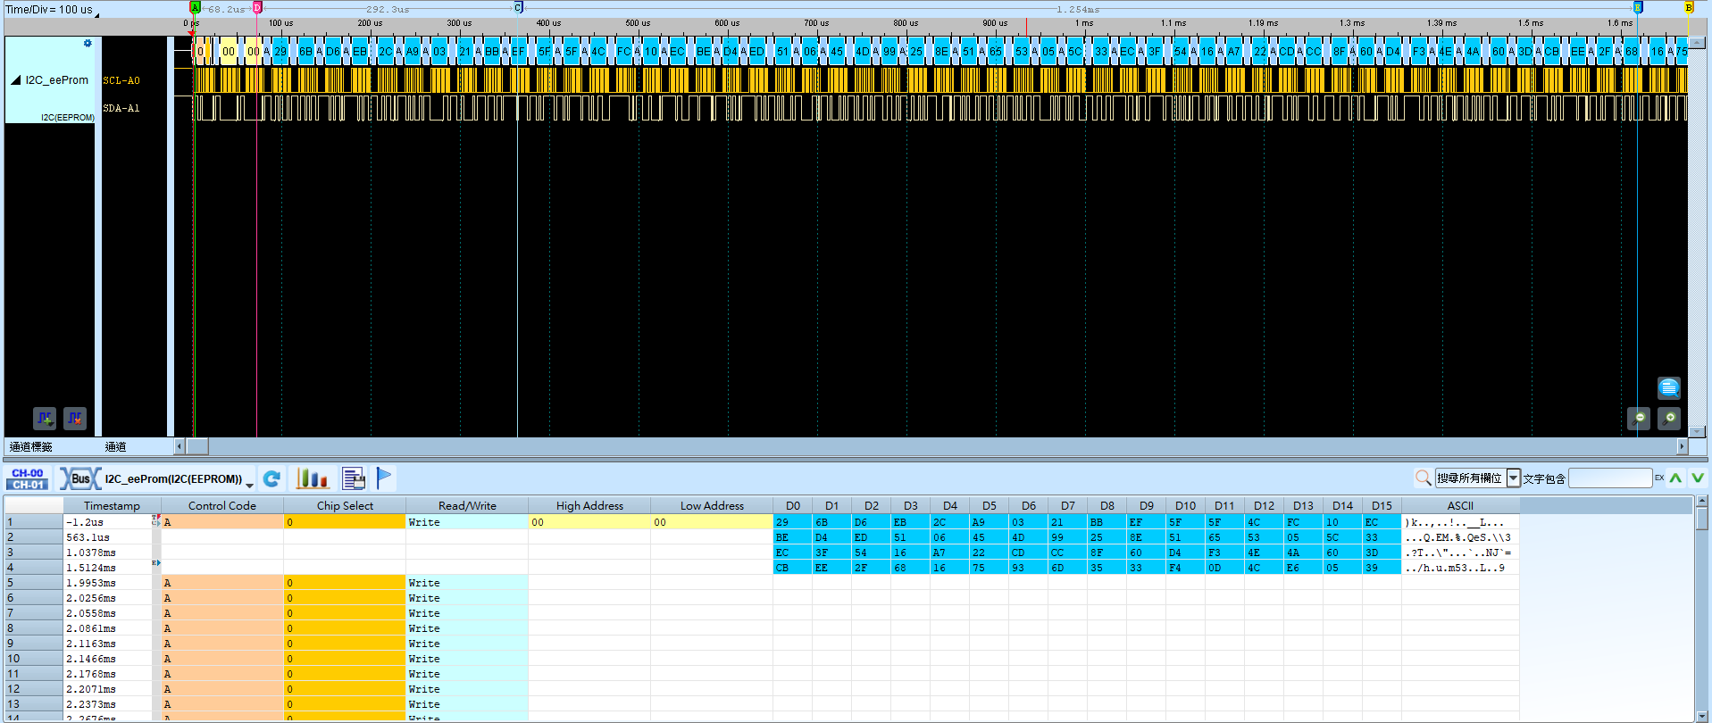Image resolution: width=1712 pixels, height=723 pixels.
Task: Select cursor C marker on timeline
Action: tap(518, 8)
